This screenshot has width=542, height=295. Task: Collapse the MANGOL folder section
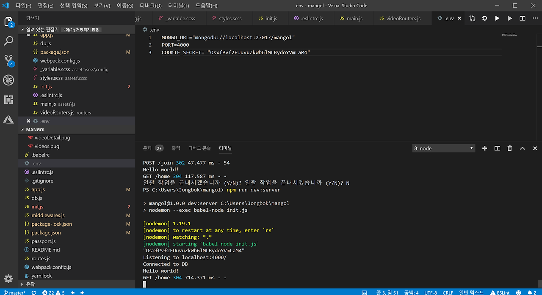tap(36, 130)
